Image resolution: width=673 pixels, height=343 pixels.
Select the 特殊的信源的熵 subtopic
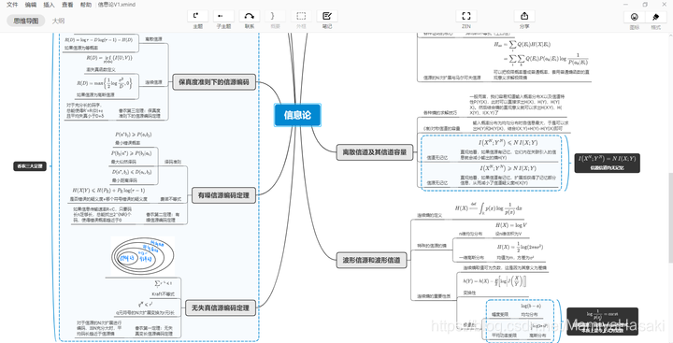(431, 246)
